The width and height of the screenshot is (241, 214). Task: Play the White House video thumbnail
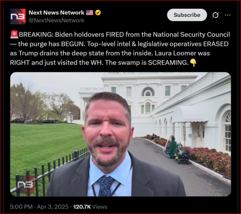click(x=120, y=134)
